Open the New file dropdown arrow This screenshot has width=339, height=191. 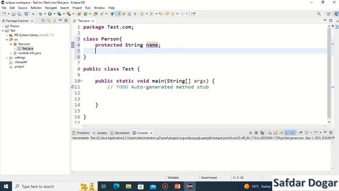coord(8,14)
